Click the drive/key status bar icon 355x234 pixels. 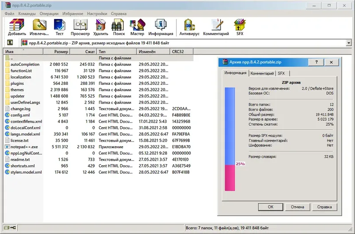[10, 228]
